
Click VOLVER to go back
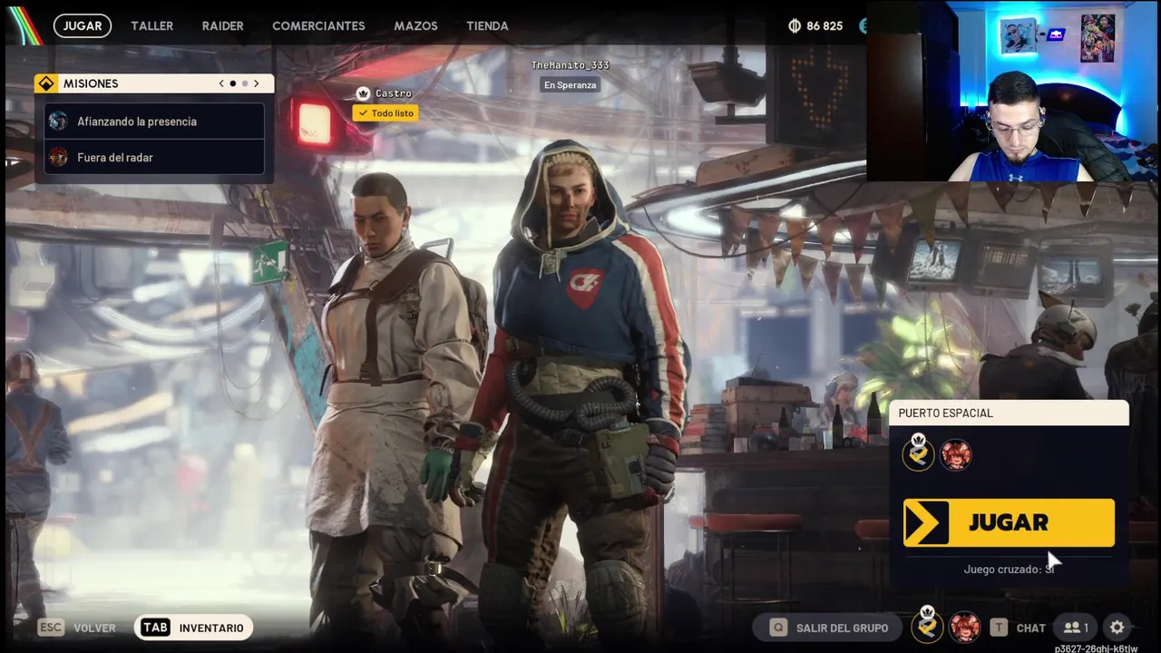pyautogui.click(x=94, y=628)
